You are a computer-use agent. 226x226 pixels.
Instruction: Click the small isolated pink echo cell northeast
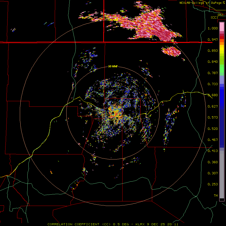[x=171, y=51]
